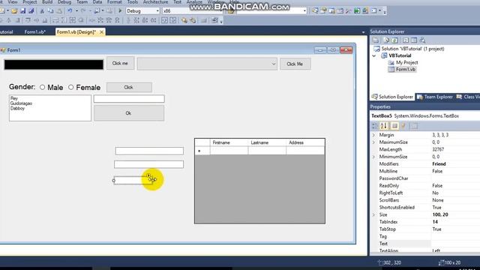Screen dimensions: 480x270
Task: Select the text box left of Firstname column
Action: click(x=149, y=151)
